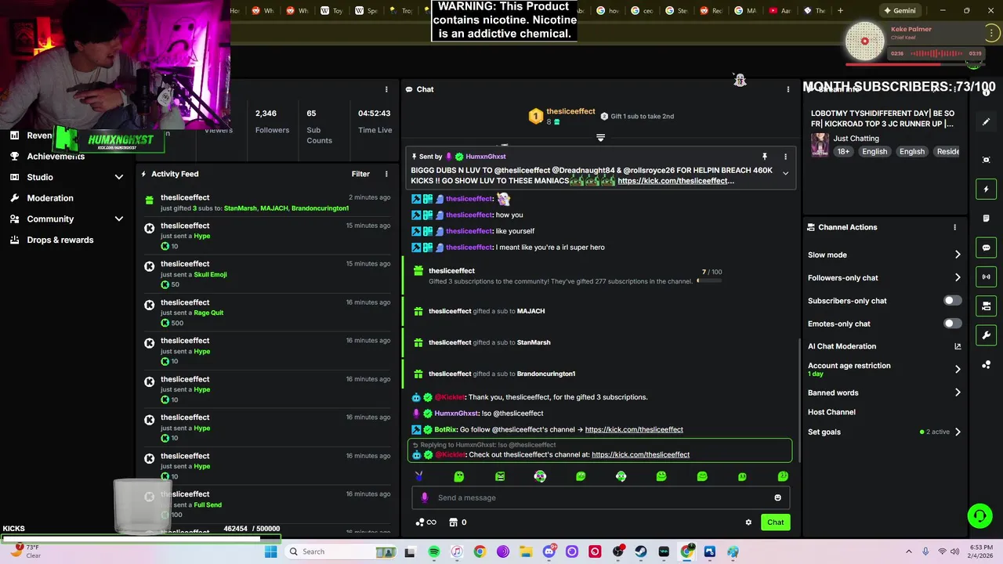Image resolution: width=1003 pixels, height=564 pixels.
Task: Click the Send a message input field
Action: (x=599, y=497)
